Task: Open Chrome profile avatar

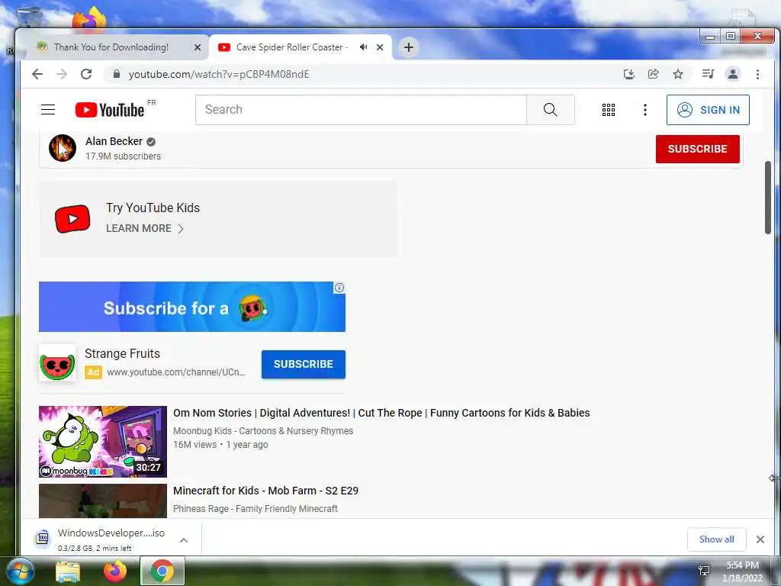Action: pos(733,74)
